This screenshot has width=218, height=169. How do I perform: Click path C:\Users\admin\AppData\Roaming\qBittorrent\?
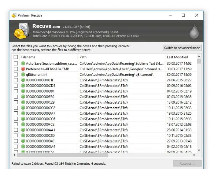[x=116, y=75]
